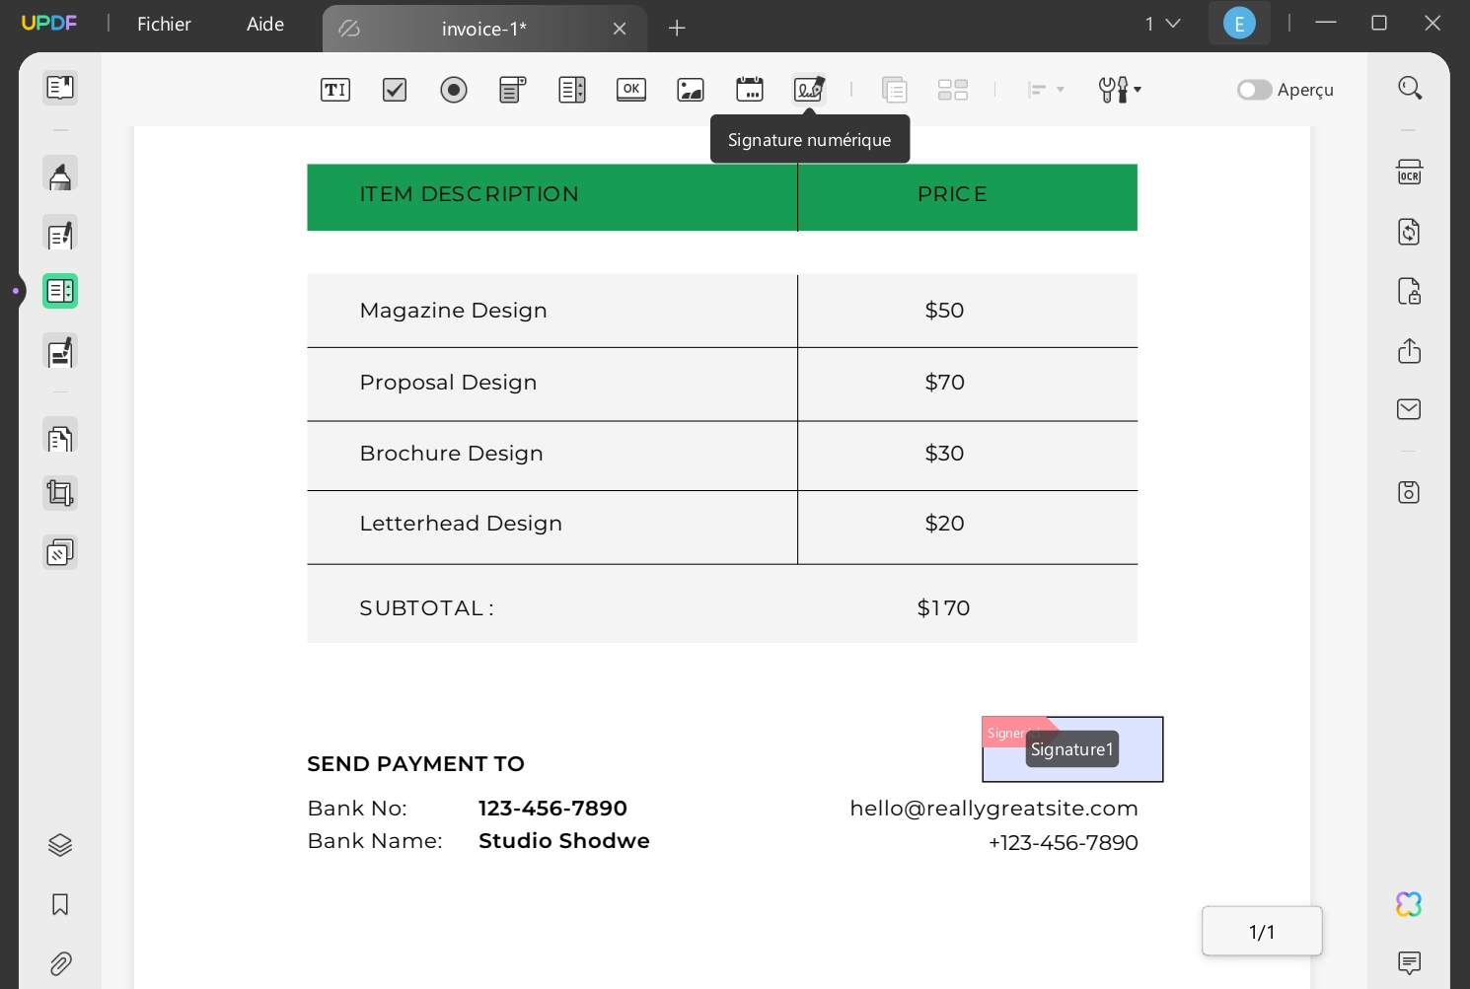
Task: Switch to the invoice-1 tab
Action: 484,28
